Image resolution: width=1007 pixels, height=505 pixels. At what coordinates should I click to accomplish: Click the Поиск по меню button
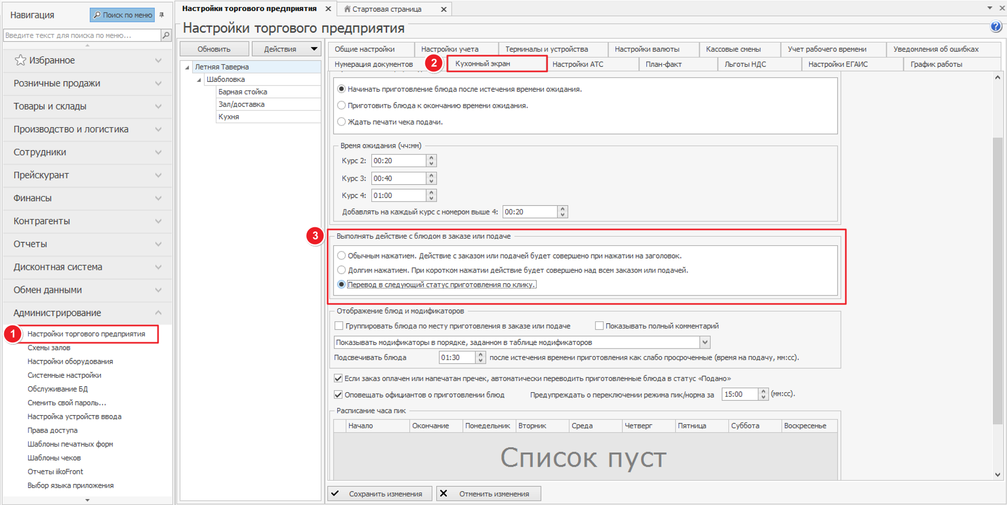point(122,15)
